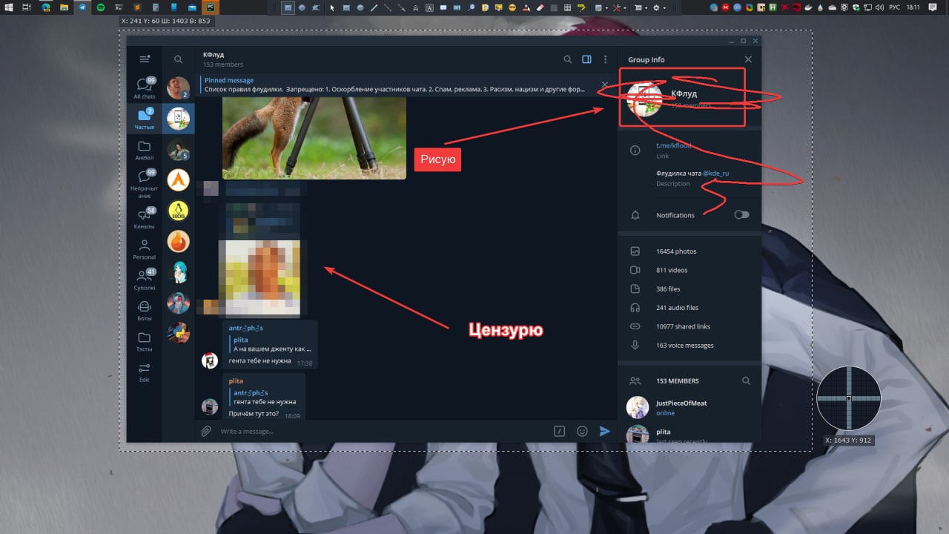Open Microsoft Edge from the taskbar
The image size is (949, 534).
(x=46, y=7)
